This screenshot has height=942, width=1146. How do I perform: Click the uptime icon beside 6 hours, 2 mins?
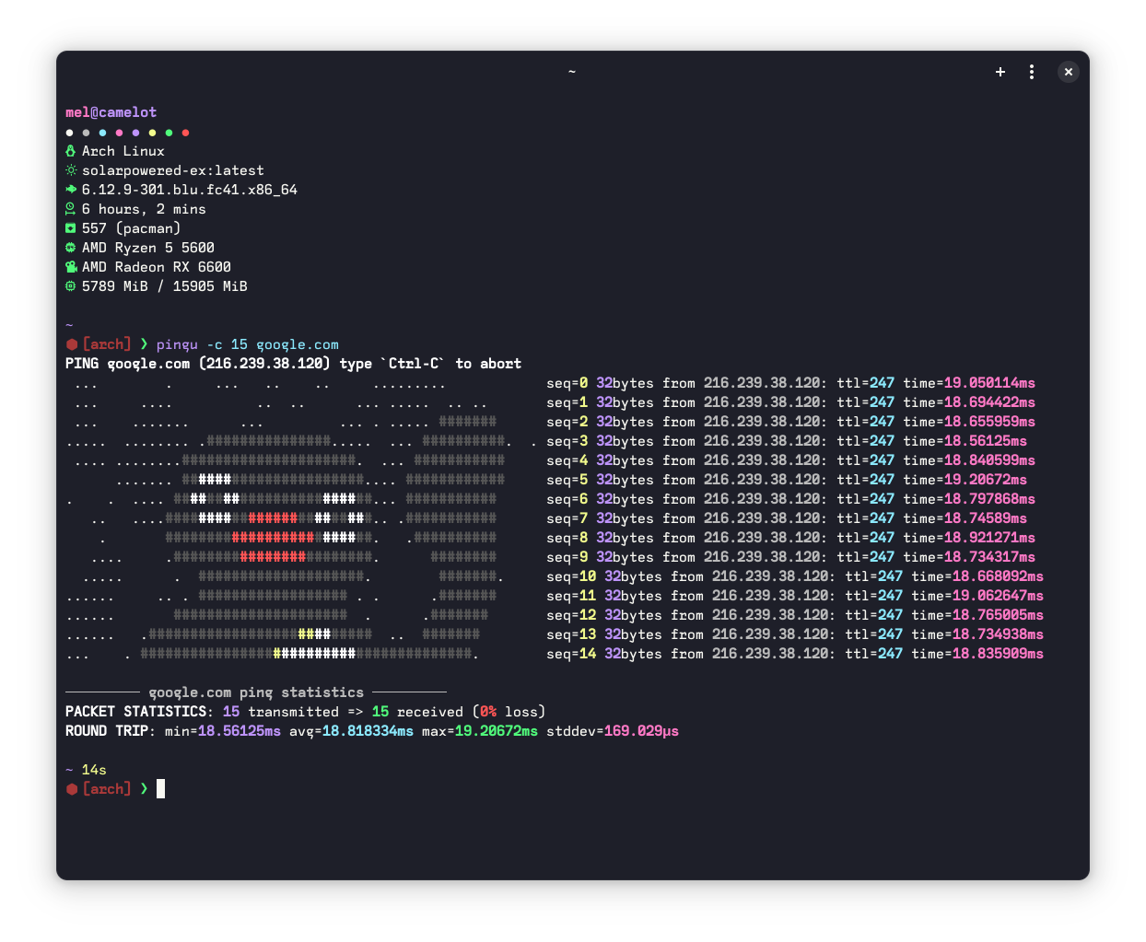70,209
